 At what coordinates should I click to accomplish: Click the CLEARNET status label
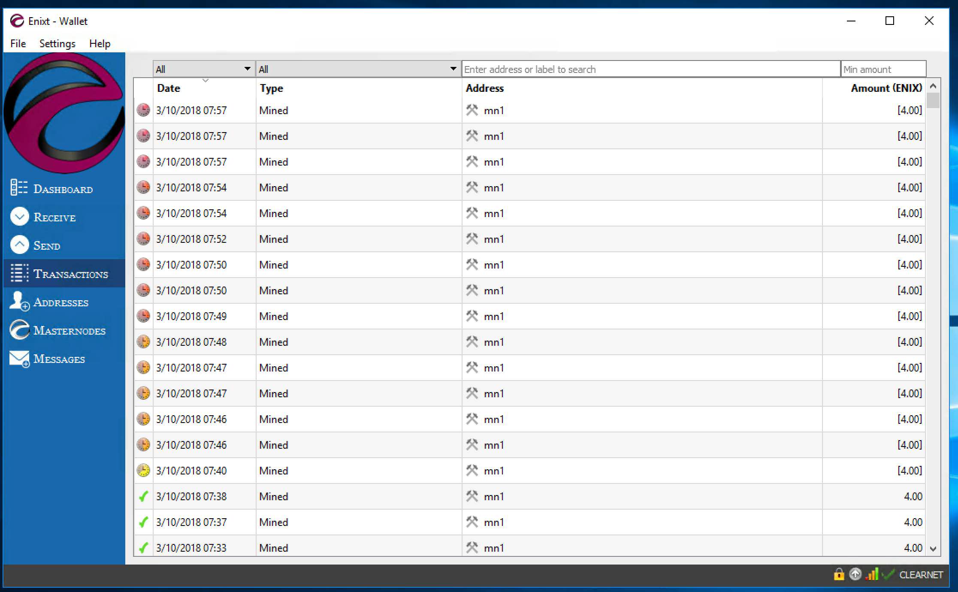click(921, 574)
